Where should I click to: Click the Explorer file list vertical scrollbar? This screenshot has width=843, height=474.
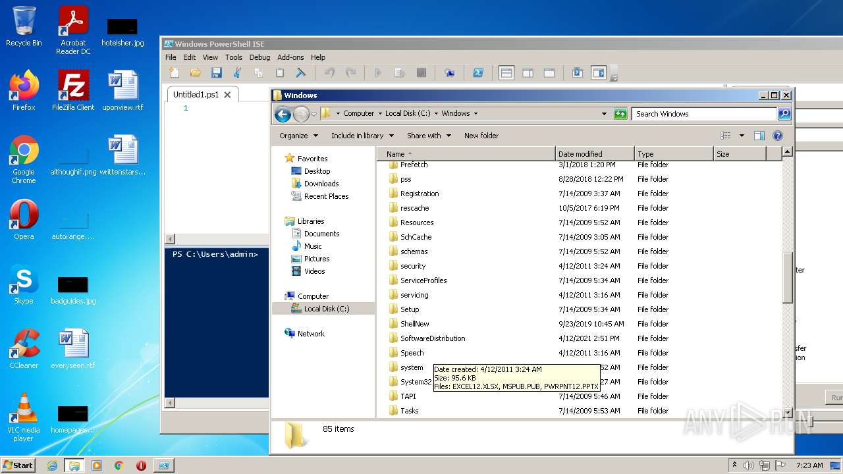(x=787, y=276)
